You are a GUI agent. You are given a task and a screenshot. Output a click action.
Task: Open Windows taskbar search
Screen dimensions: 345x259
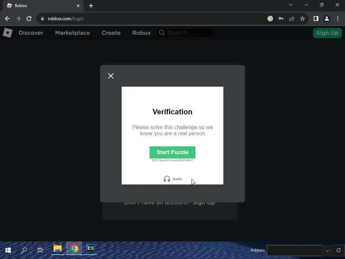tap(24, 250)
